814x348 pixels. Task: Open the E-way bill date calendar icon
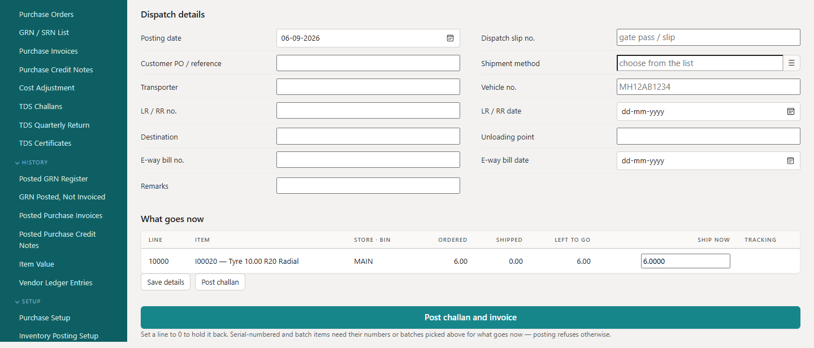pyautogui.click(x=790, y=160)
